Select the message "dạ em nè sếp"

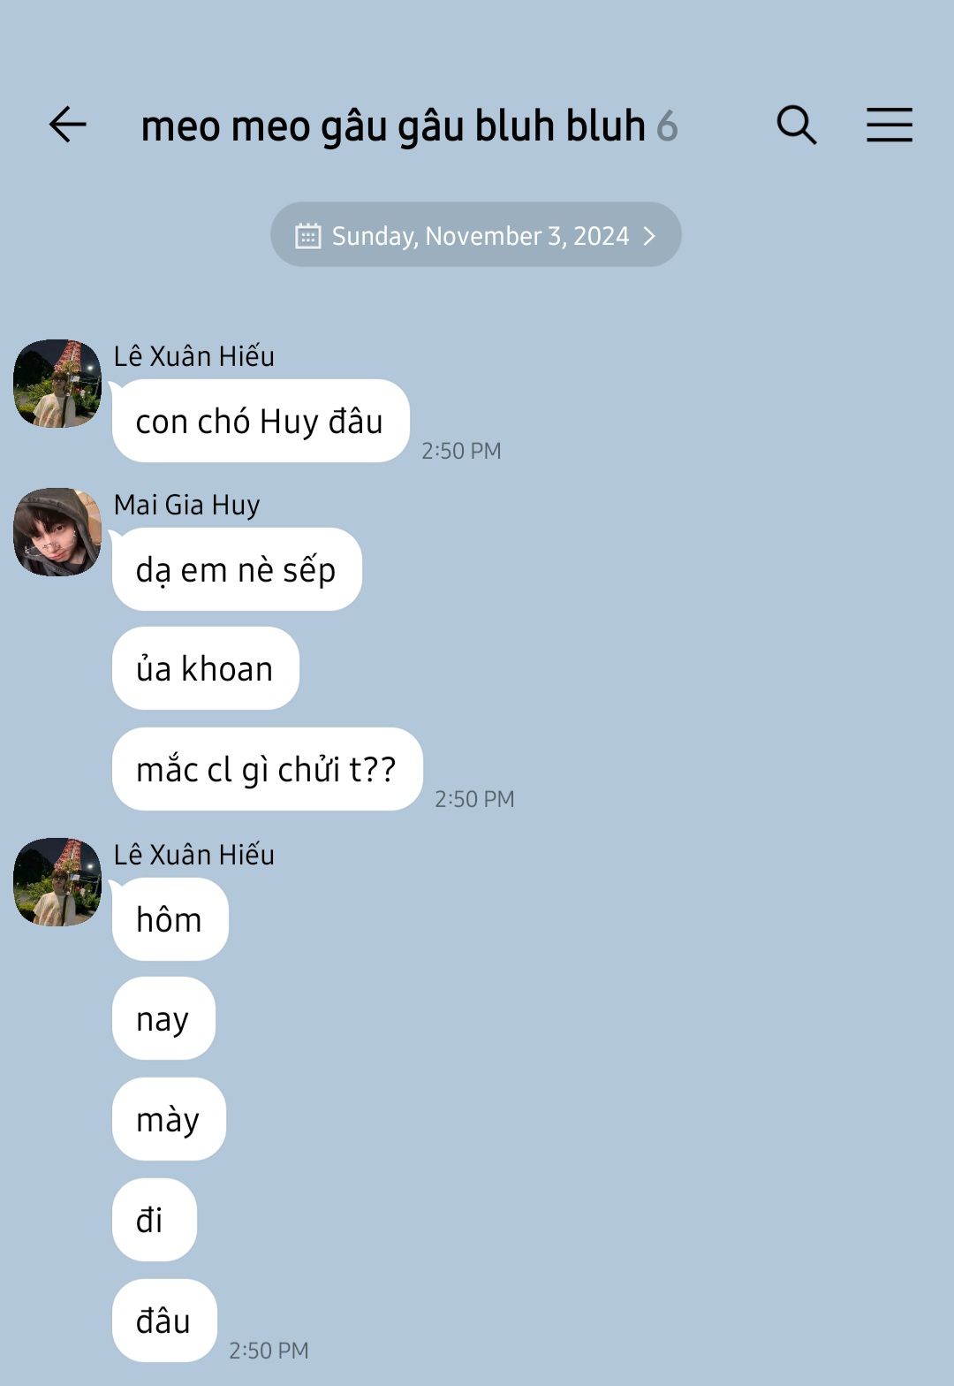coord(237,569)
